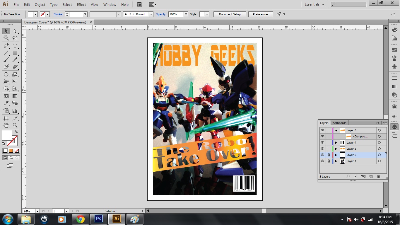Open the Object menu

(40, 5)
